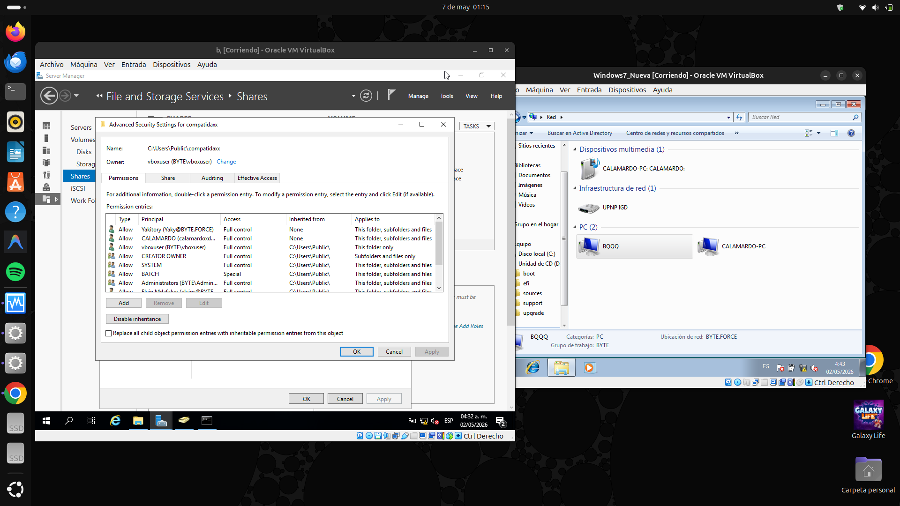
Task: Select the CALAMARDO-PC computer
Action: point(732,246)
